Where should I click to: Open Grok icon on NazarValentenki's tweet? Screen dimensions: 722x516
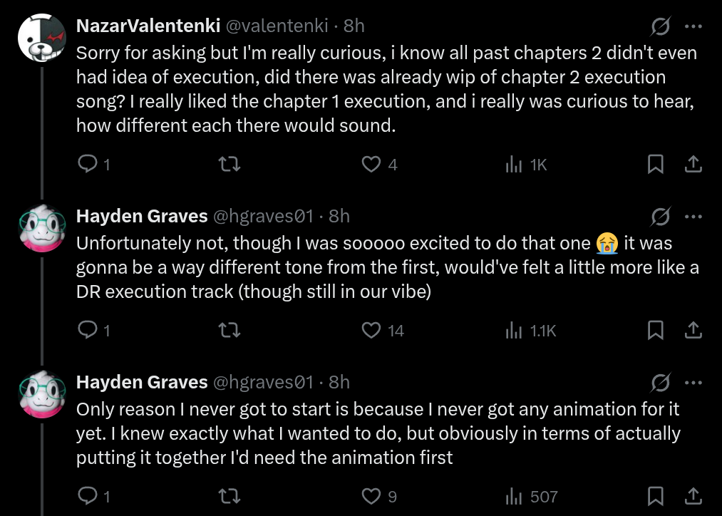click(661, 26)
